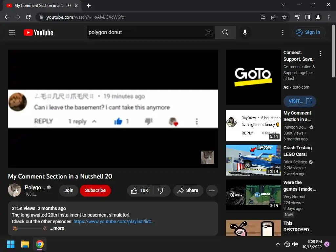Click the Sign in button

coord(308,32)
